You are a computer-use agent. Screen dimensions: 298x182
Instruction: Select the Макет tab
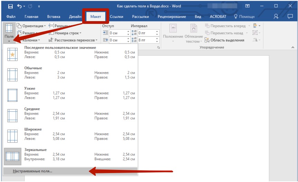point(96,17)
